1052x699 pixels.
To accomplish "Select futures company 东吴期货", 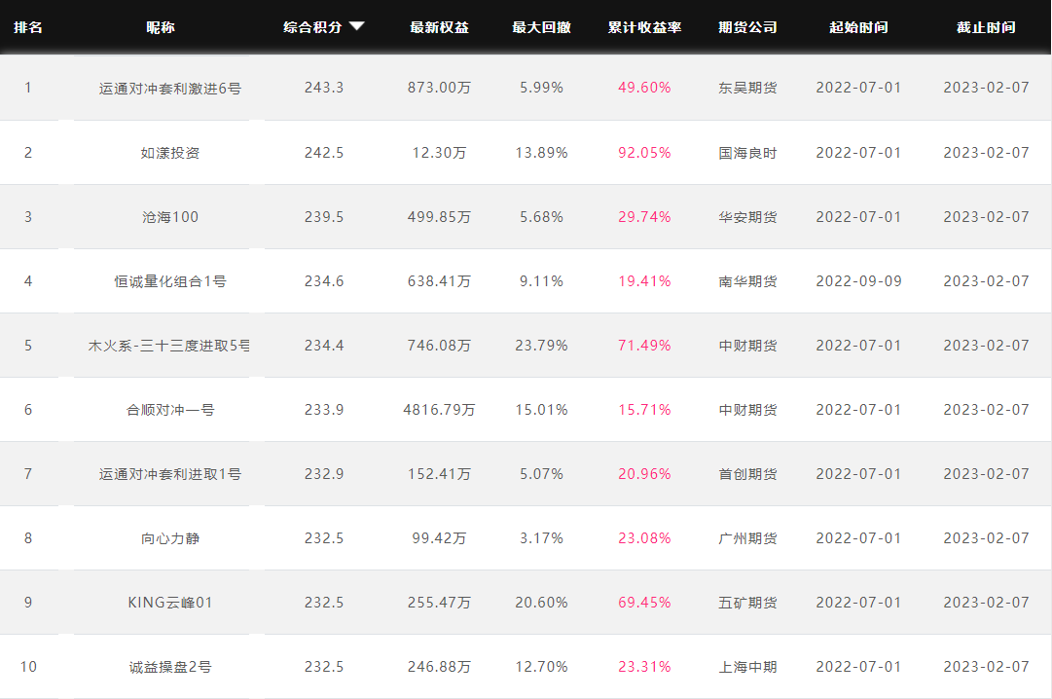I will coord(747,88).
